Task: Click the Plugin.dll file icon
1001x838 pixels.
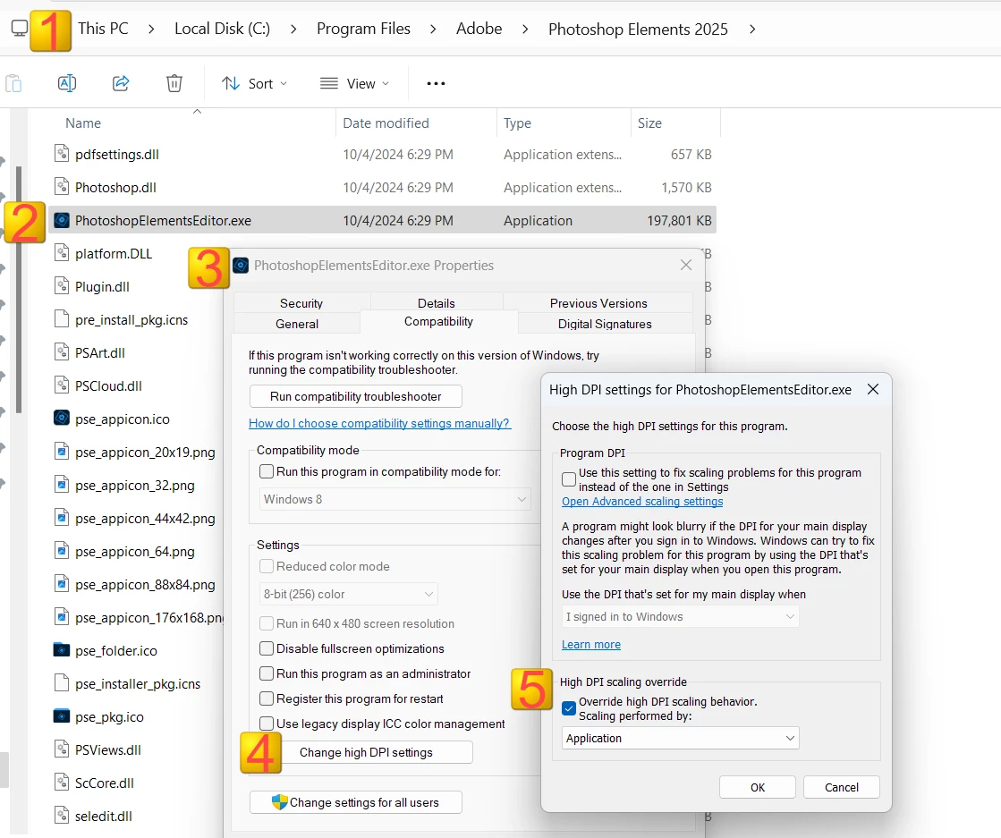Action: (x=62, y=286)
